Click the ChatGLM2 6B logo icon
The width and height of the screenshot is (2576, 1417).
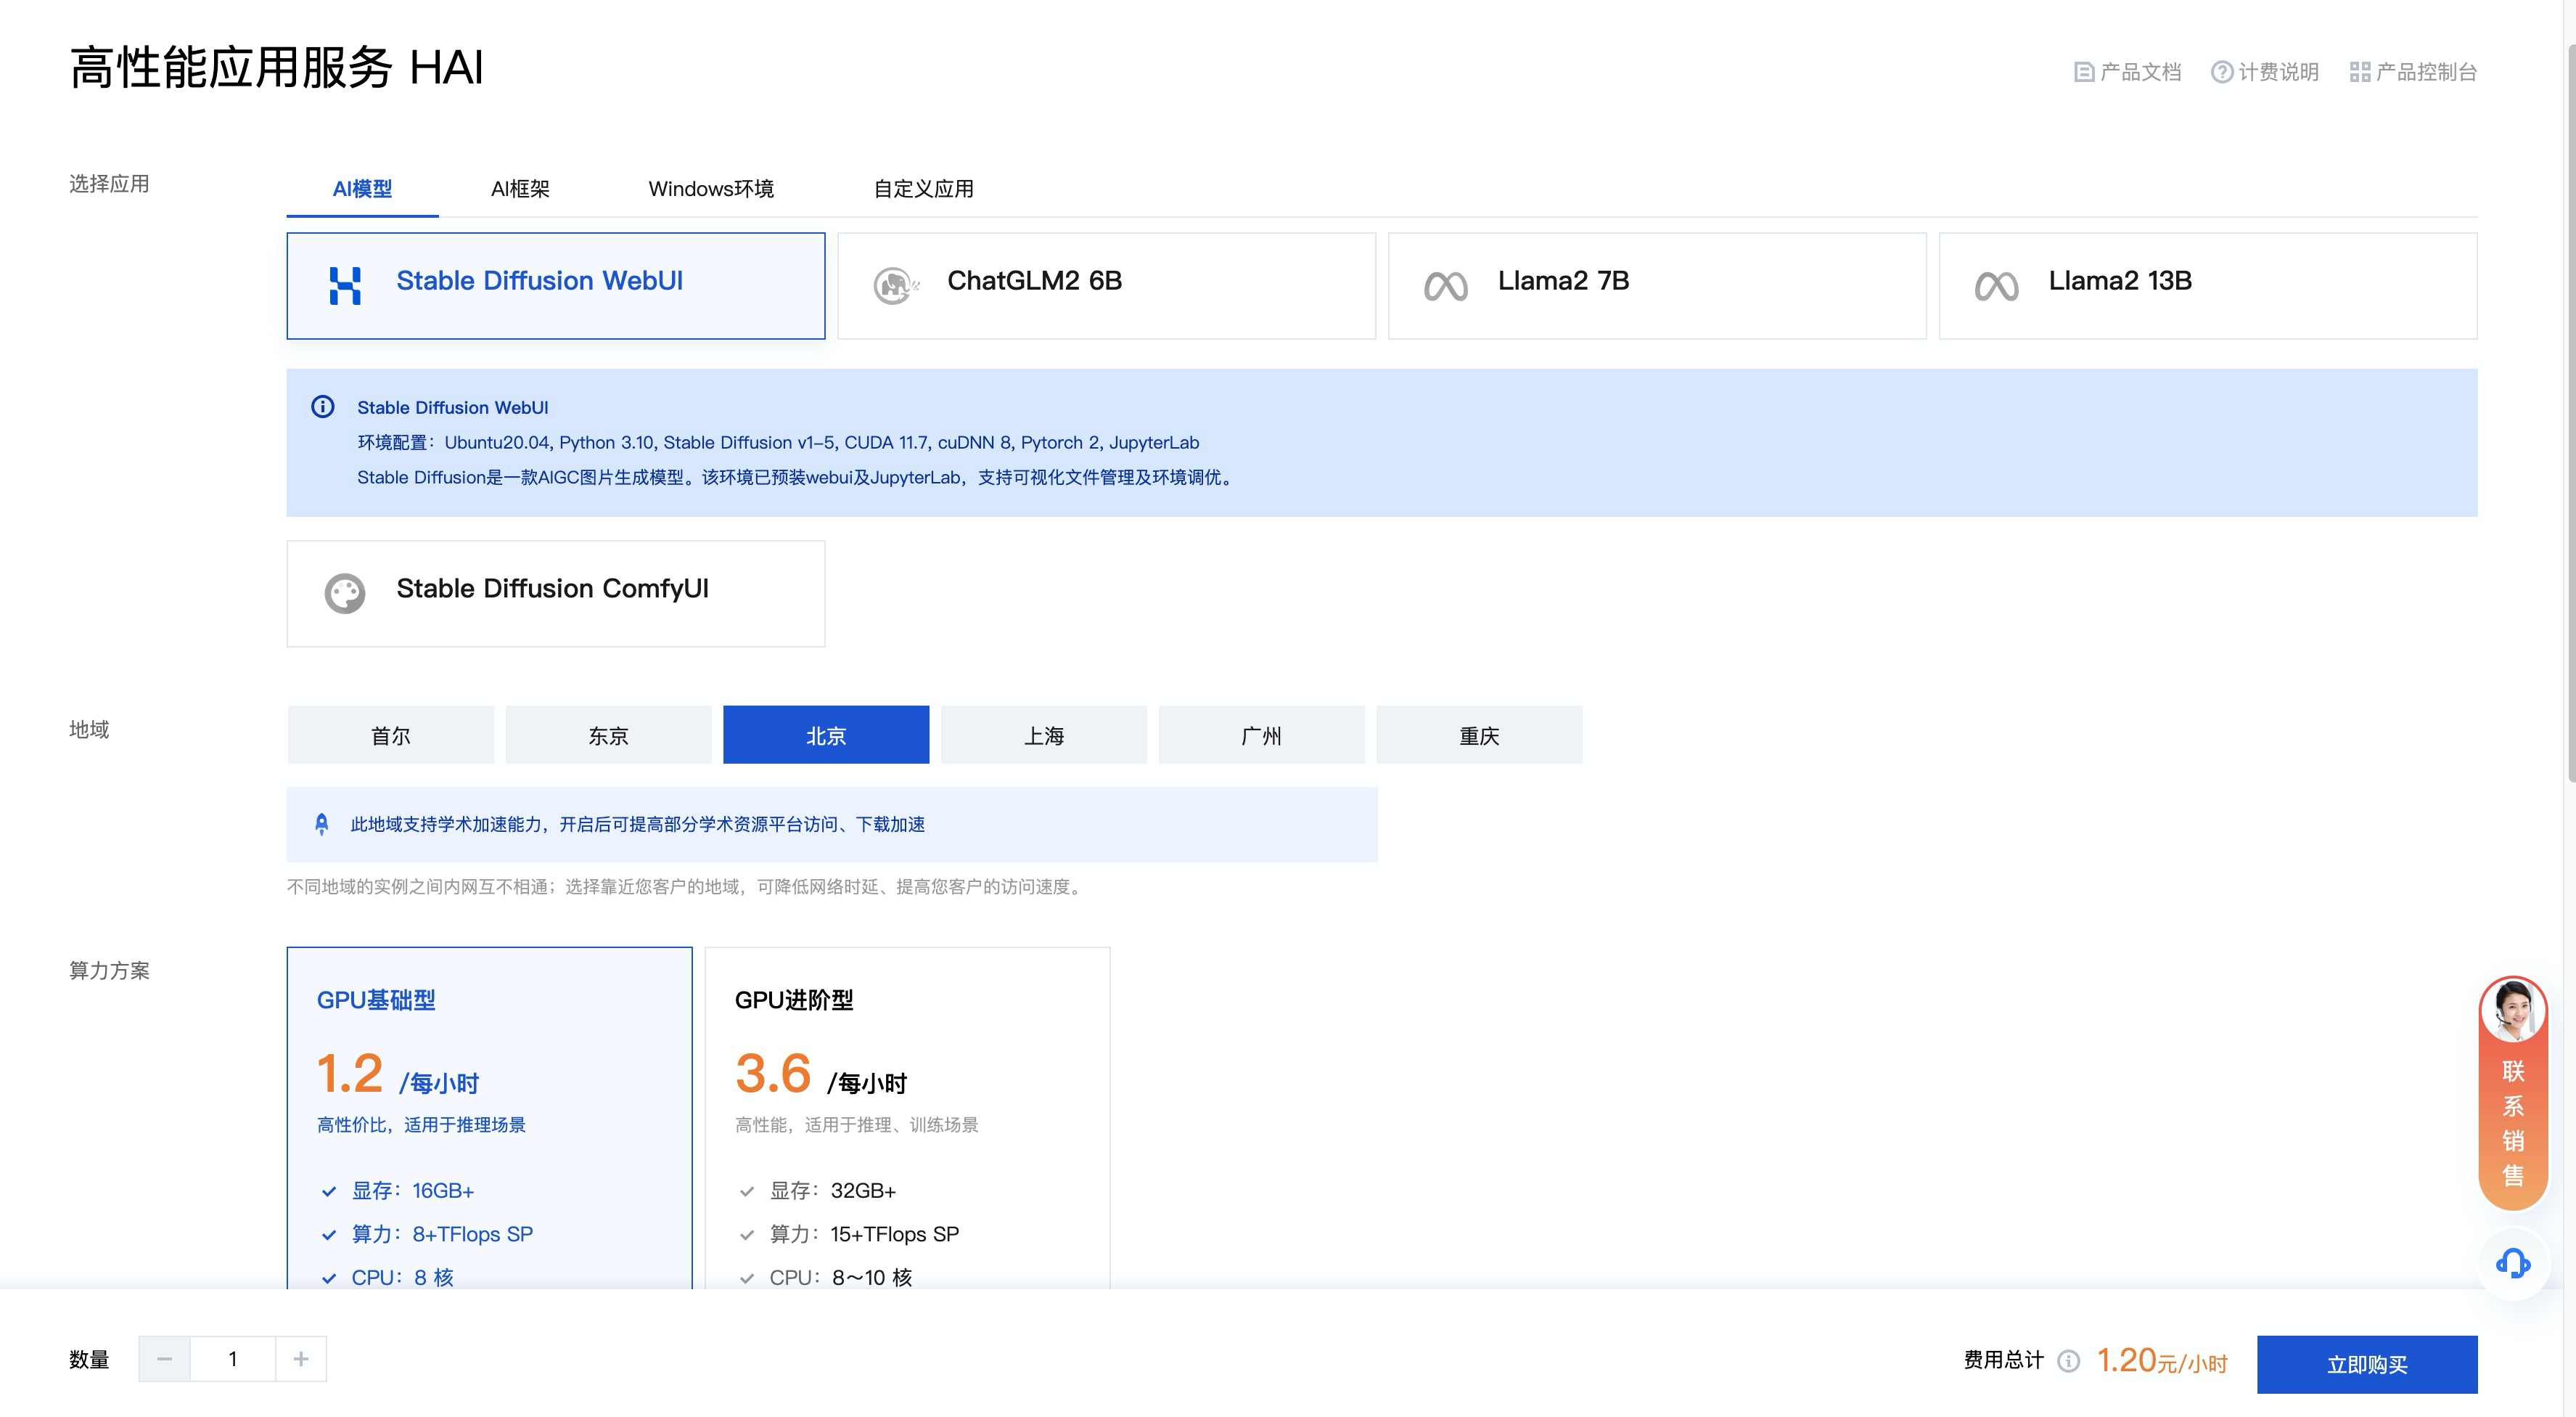tap(895, 285)
